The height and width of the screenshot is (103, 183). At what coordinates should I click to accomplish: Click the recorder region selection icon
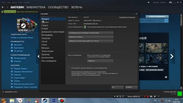click(x=123, y=96)
